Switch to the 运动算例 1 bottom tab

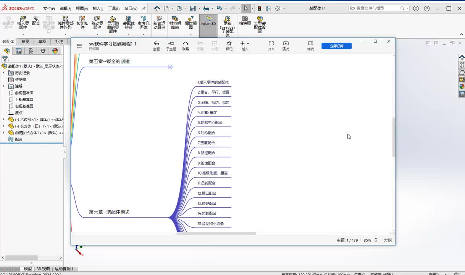pyautogui.click(x=64, y=269)
